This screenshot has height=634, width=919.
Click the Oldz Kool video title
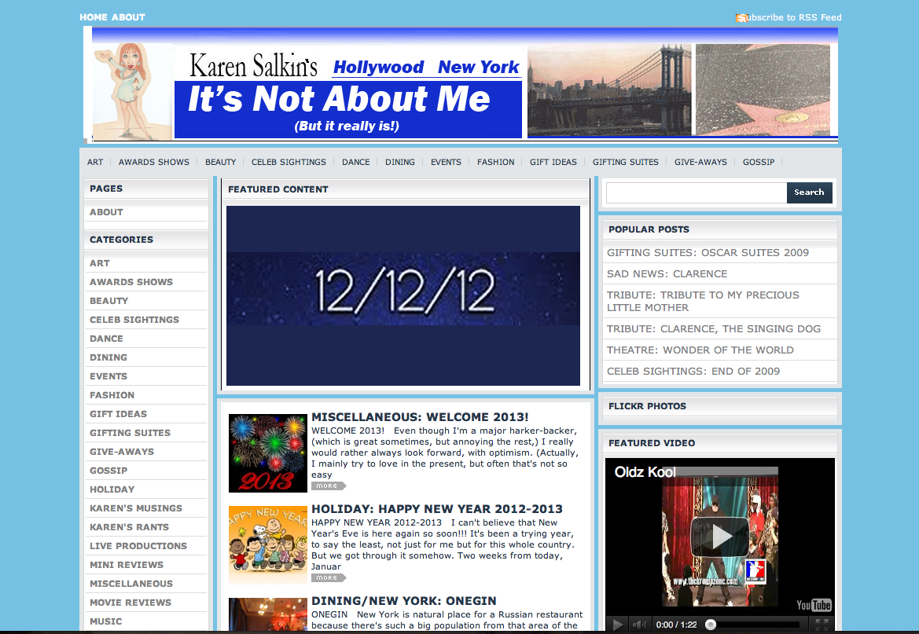645,472
